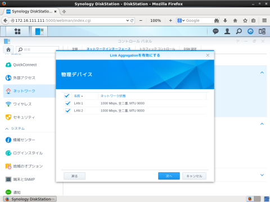Viewport: 270px width, 202px height.
Task: Select the LAN 2 row status text
Action: pyautogui.click(x=123, y=111)
